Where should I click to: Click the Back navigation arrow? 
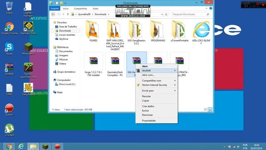click(53, 14)
